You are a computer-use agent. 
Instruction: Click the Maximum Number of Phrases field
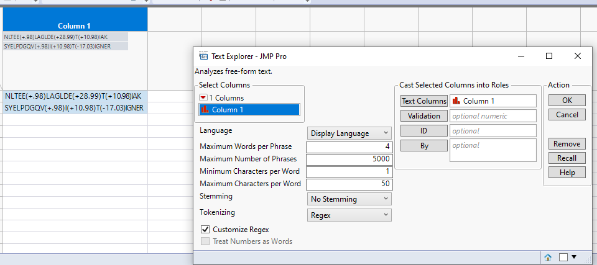pyautogui.click(x=349, y=159)
